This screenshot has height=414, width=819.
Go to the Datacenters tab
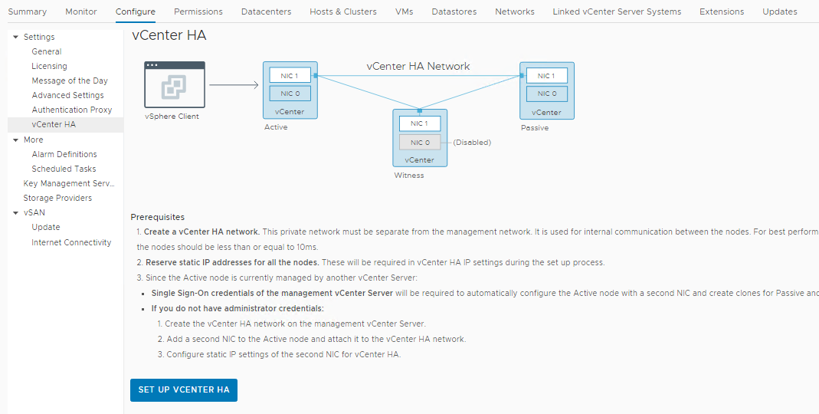coord(266,11)
